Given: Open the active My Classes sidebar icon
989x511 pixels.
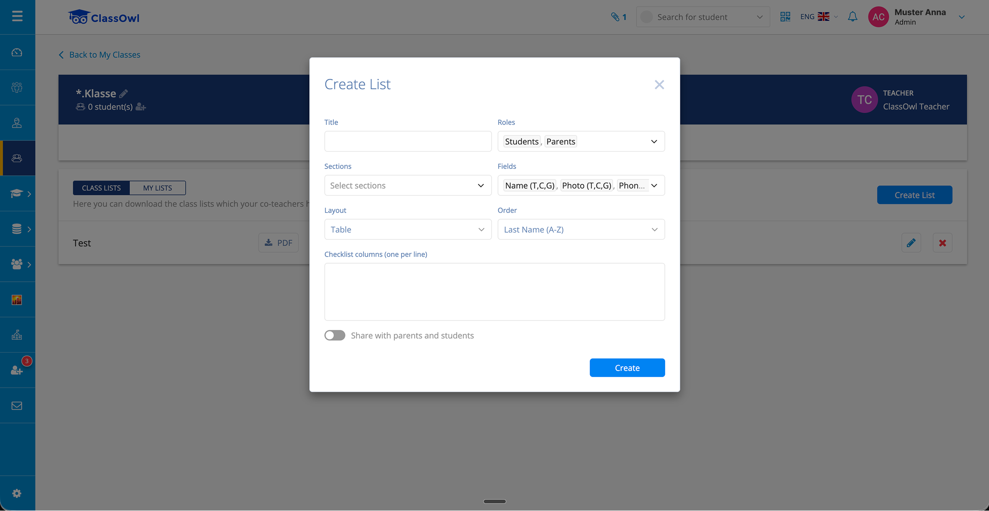Looking at the screenshot, I should pyautogui.click(x=17, y=158).
